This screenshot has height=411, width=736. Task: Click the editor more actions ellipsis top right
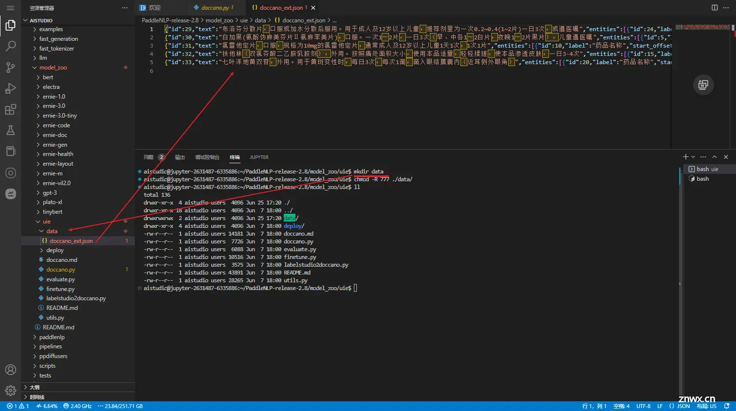(726, 8)
